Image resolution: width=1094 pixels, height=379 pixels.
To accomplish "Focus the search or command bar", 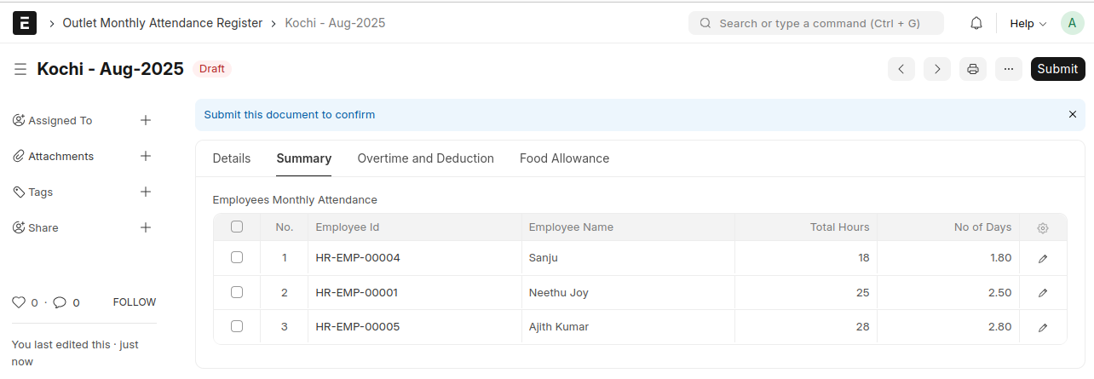I will tap(815, 23).
